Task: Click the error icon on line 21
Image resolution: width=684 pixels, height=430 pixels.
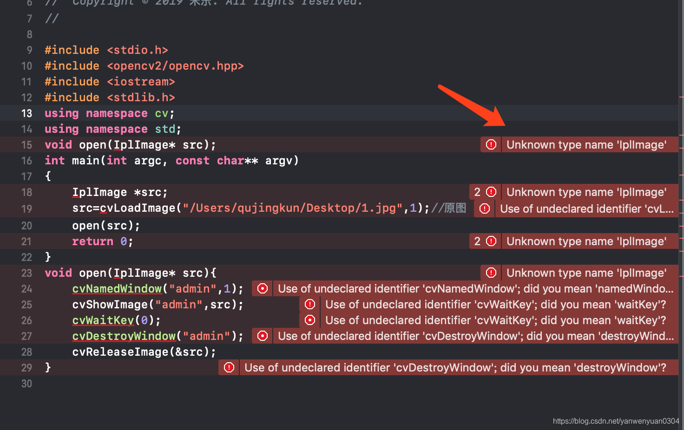Action: [491, 241]
